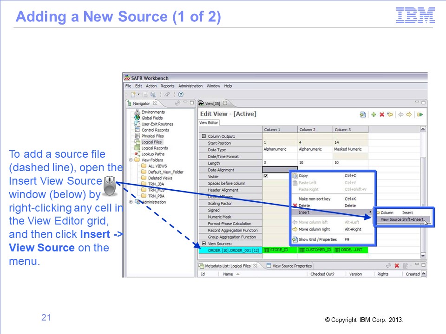Click the Environments icon in Navigator

(x=137, y=112)
